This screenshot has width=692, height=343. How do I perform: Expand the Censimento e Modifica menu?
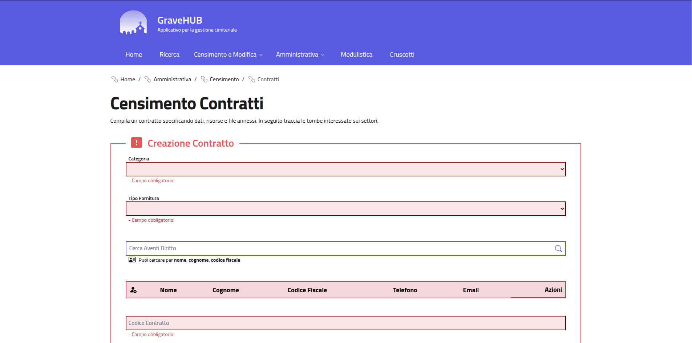(x=227, y=54)
